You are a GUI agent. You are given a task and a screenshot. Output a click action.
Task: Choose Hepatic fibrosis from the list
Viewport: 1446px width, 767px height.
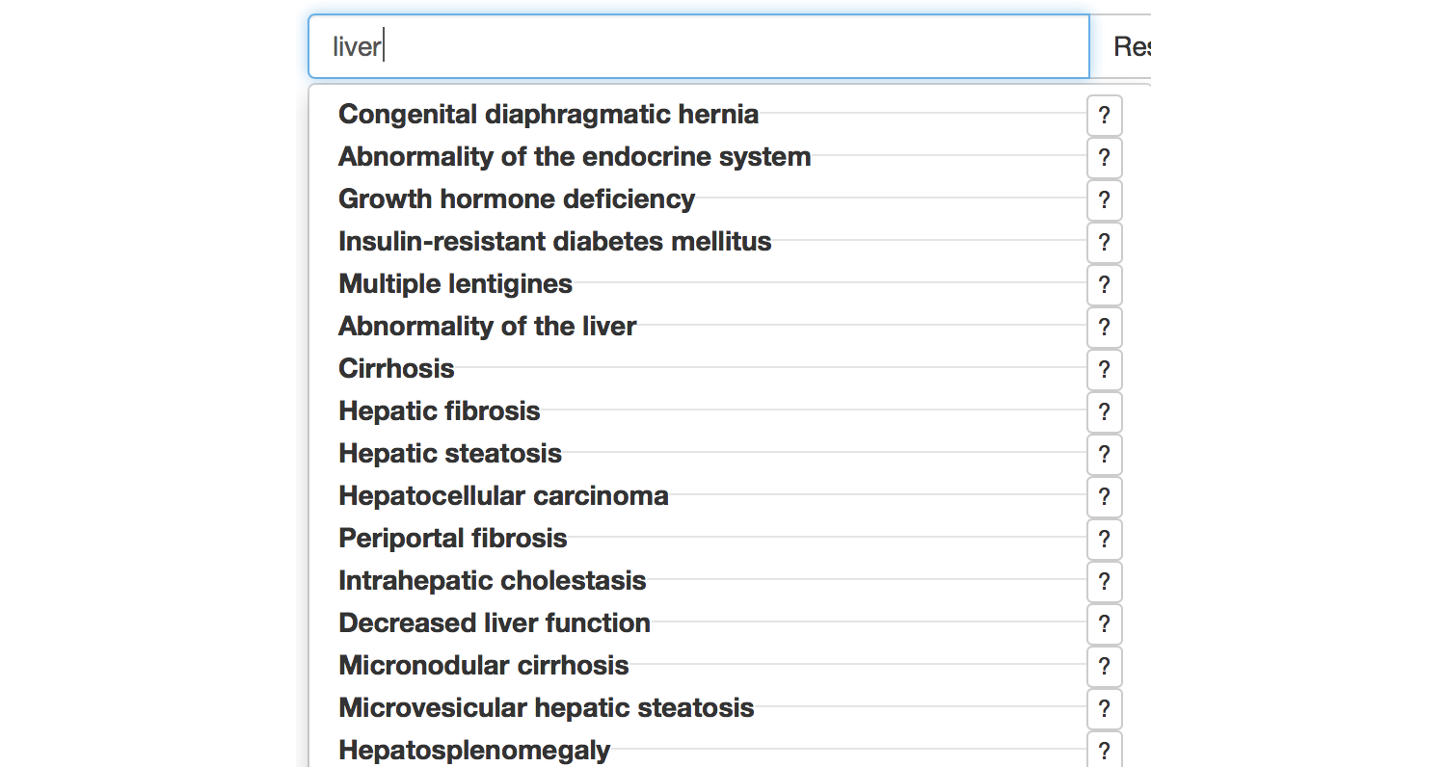tap(439, 411)
